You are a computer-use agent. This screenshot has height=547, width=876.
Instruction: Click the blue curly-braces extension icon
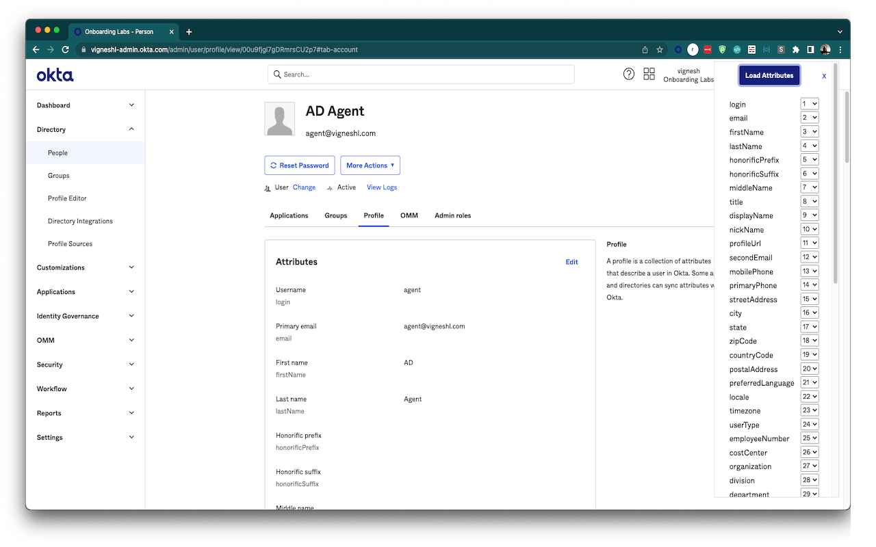tap(766, 49)
